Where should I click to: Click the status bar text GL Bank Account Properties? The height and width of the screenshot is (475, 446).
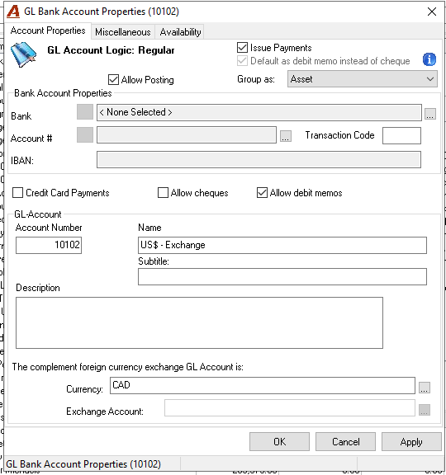tap(83, 464)
